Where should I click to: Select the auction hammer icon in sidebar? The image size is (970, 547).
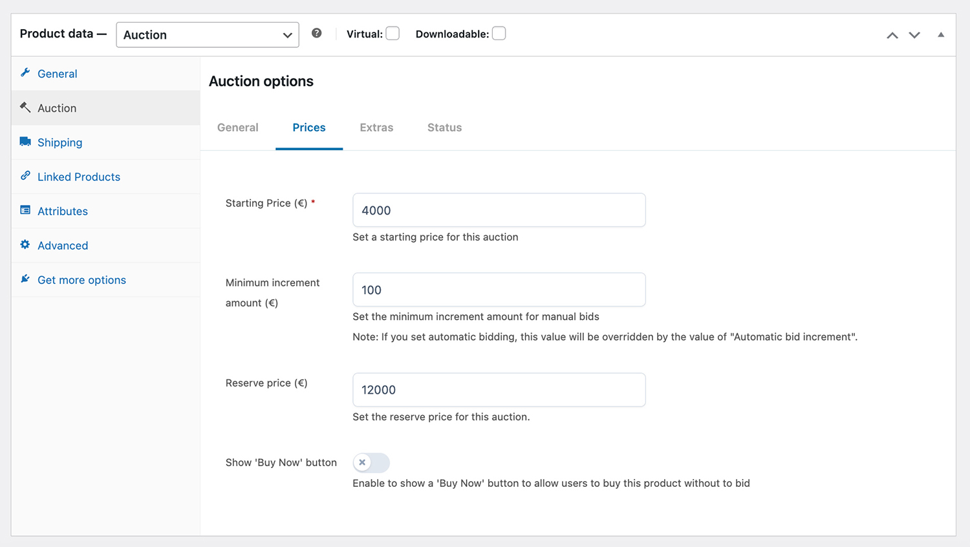(25, 107)
